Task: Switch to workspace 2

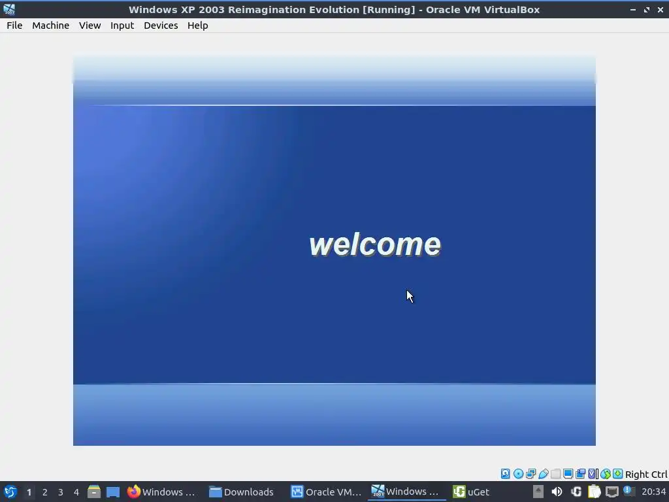Action: 45,492
